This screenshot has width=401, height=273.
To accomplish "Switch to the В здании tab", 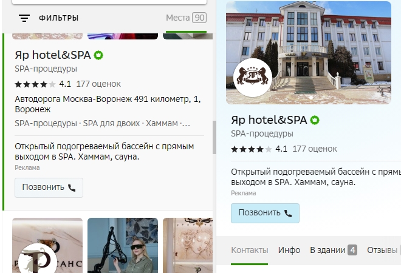I will (333, 250).
